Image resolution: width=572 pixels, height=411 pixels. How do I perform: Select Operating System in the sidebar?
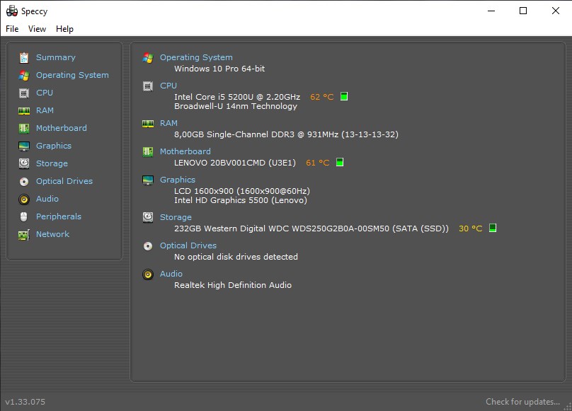tap(72, 75)
